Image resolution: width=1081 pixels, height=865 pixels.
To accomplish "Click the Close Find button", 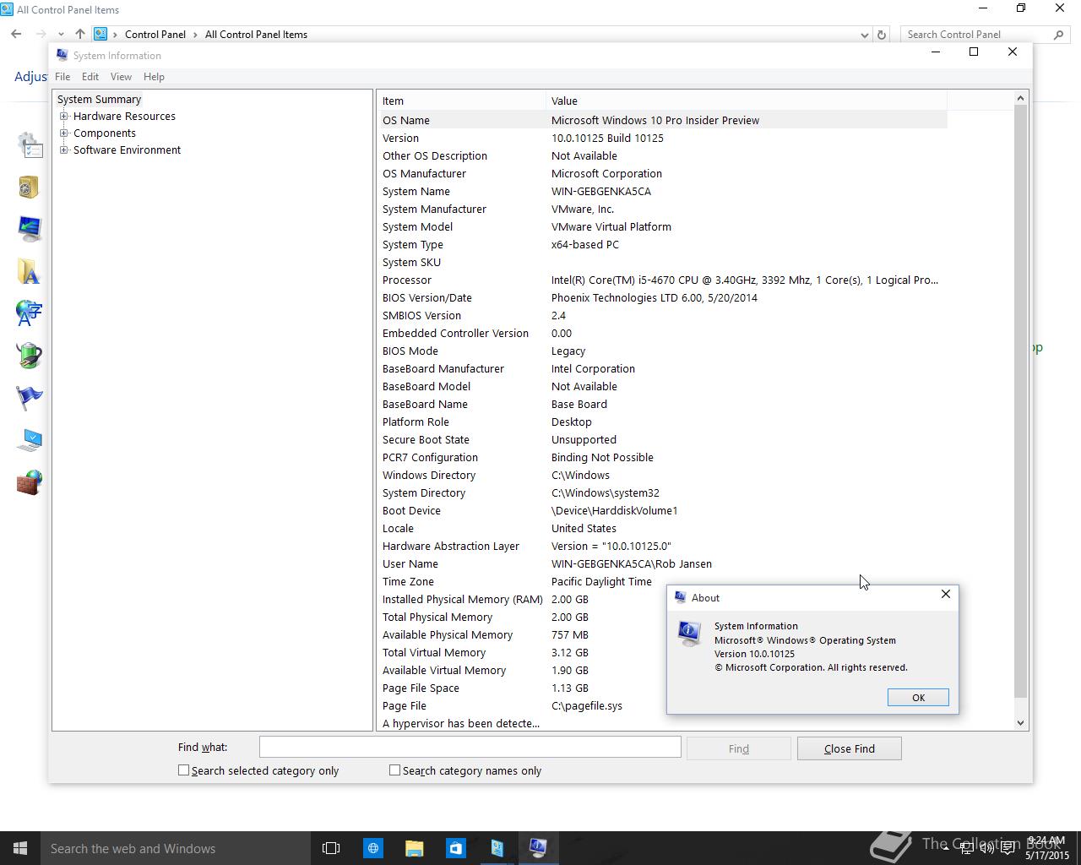I will [850, 748].
